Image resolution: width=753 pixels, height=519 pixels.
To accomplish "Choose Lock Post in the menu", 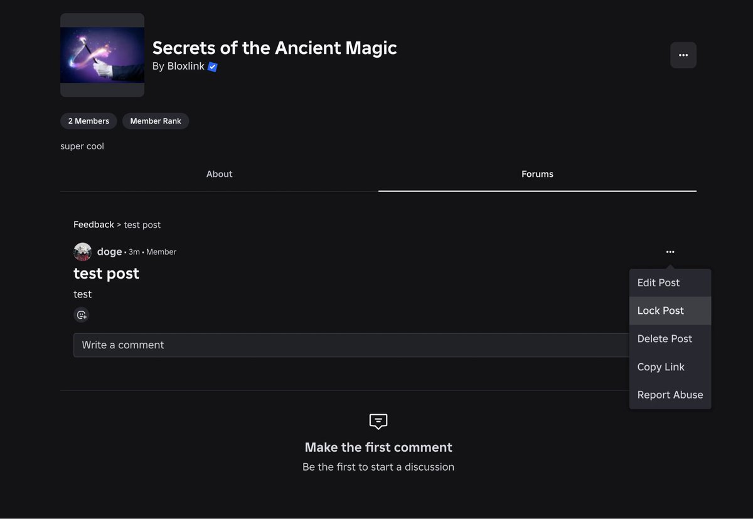I will coord(670,311).
